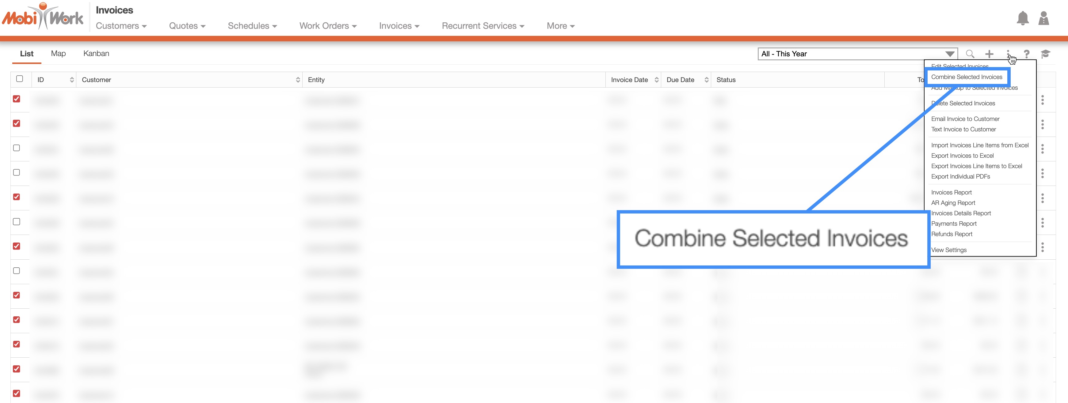Expand the All - This Year filter dropdown
This screenshot has width=1068, height=403.
click(x=949, y=54)
